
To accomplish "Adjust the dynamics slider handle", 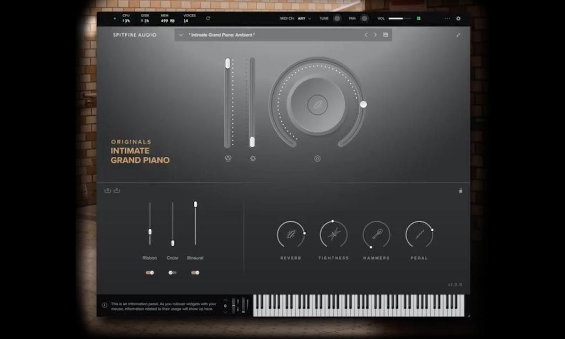I will [x=252, y=142].
